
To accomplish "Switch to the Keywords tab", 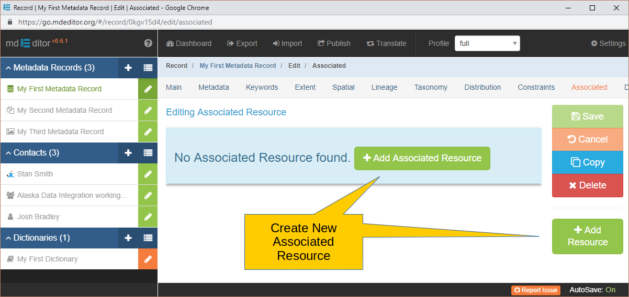I will point(262,87).
